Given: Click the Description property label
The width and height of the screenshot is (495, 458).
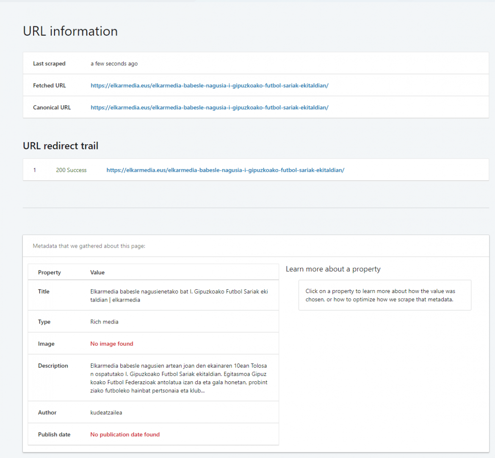Looking at the screenshot, I should [x=53, y=366].
